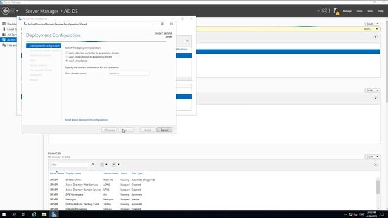
Task: Open taskbar Search magnifier
Action: coord(14,214)
